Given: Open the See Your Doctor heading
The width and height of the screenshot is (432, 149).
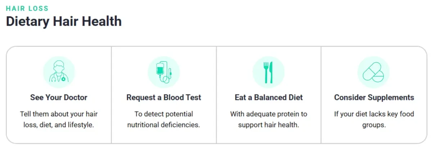Looking at the screenshot, I should [59, 97].
